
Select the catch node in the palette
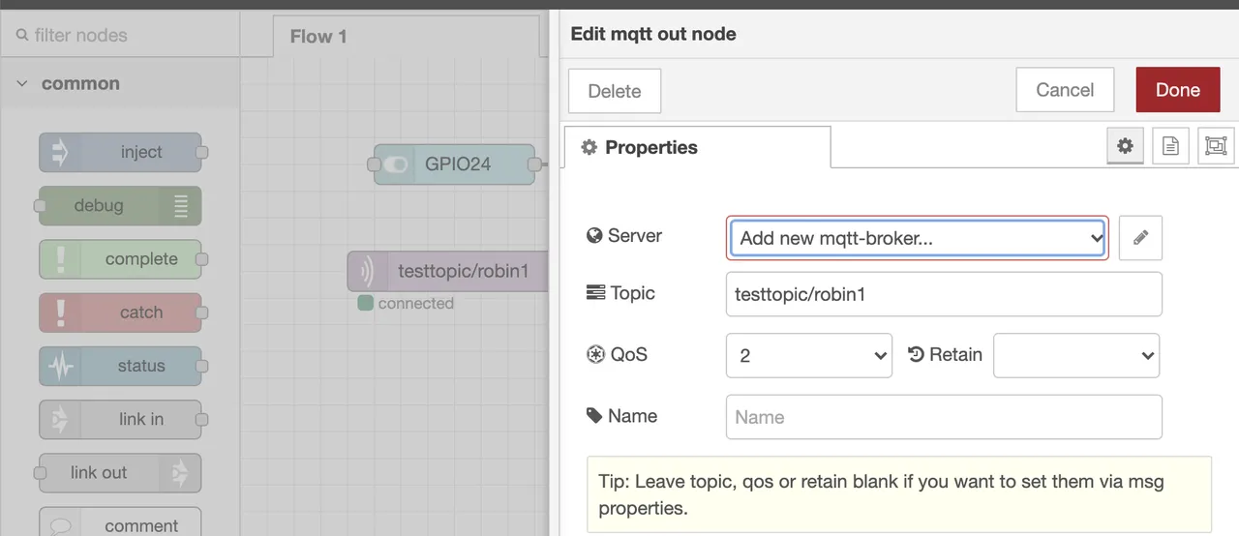120,313
